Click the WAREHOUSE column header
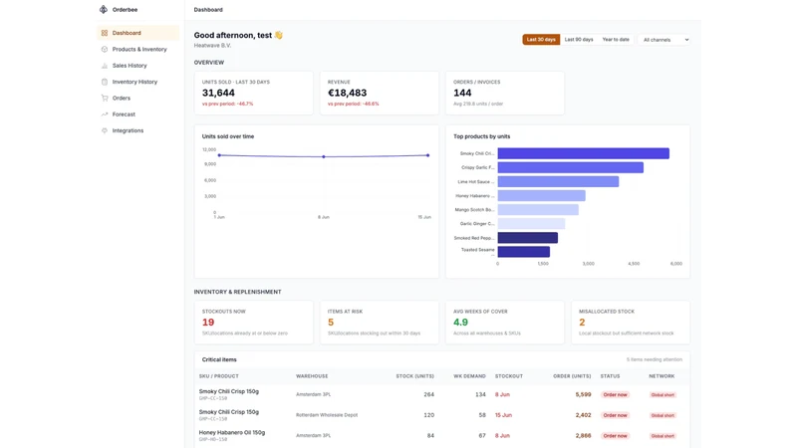797x448 pixels. click(312, 376)
